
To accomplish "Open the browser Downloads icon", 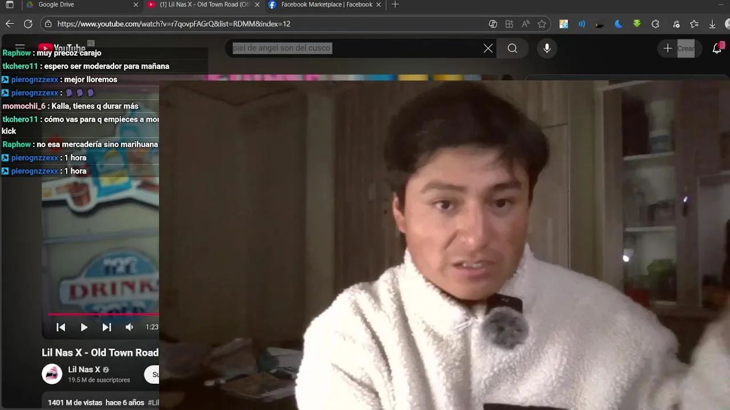I will (x=712, y=24).
